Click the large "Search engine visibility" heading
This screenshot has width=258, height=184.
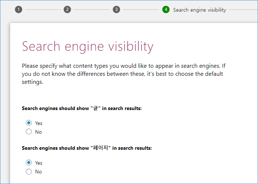(x=88, y=47)
